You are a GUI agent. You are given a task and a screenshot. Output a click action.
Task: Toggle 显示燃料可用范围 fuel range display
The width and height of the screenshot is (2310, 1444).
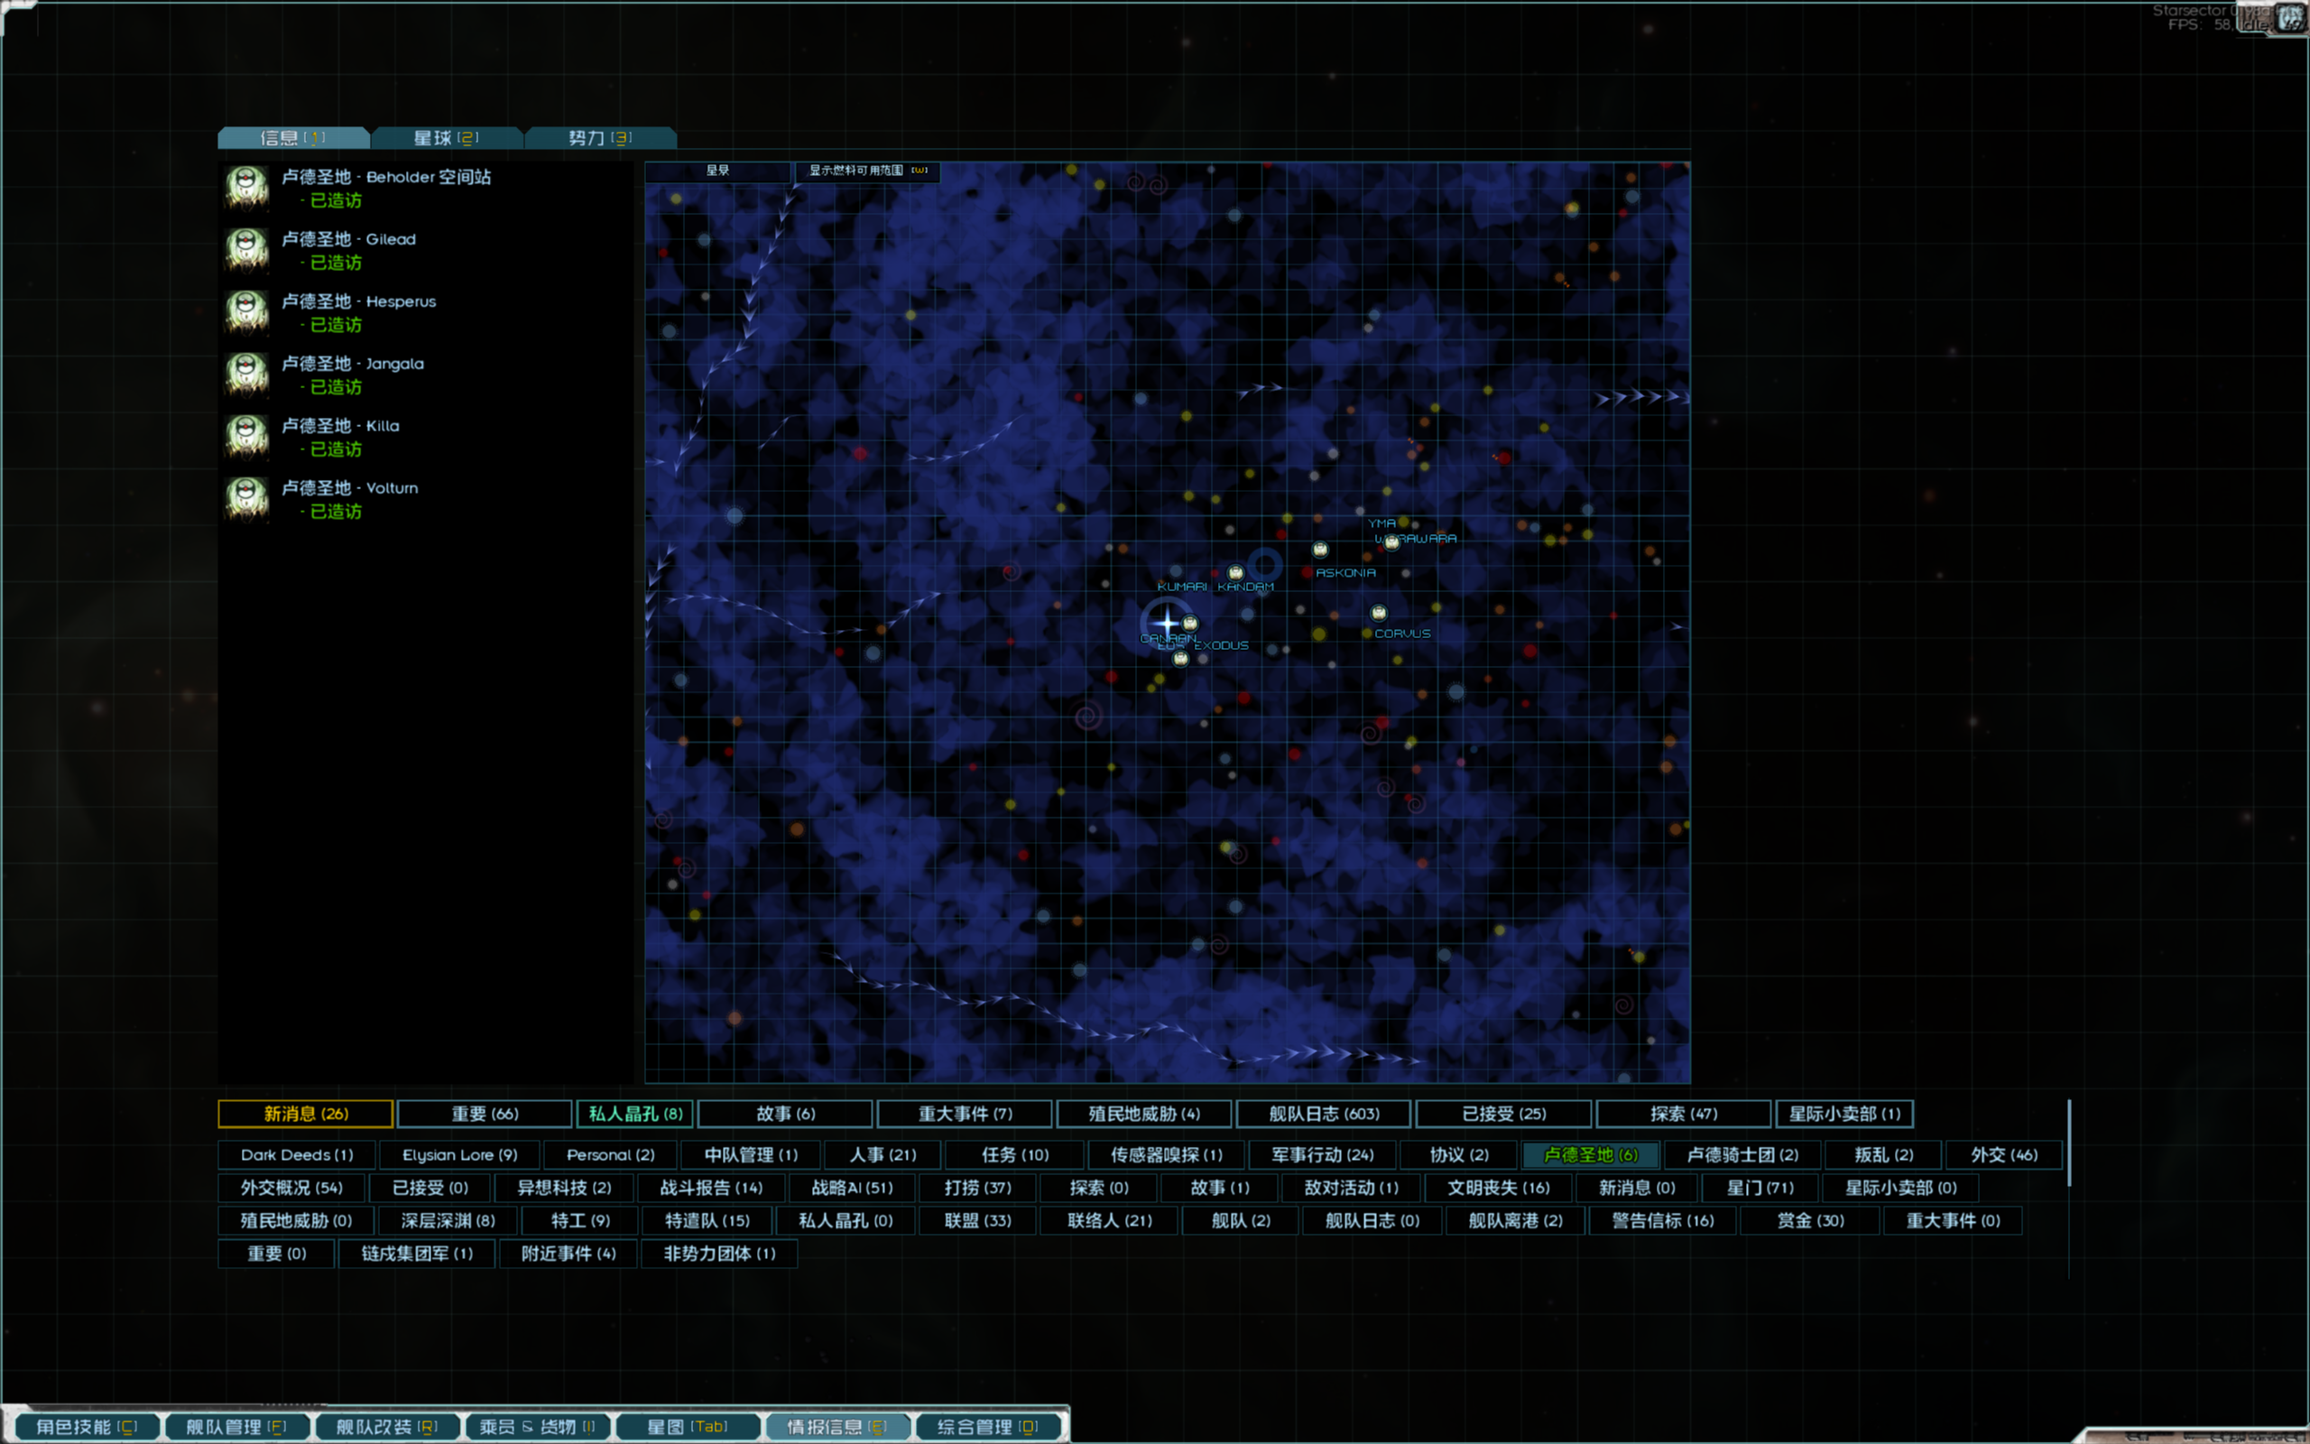point(868,171)
